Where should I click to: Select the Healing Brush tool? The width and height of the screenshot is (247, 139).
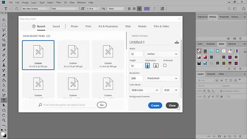(x=4, y=55)
